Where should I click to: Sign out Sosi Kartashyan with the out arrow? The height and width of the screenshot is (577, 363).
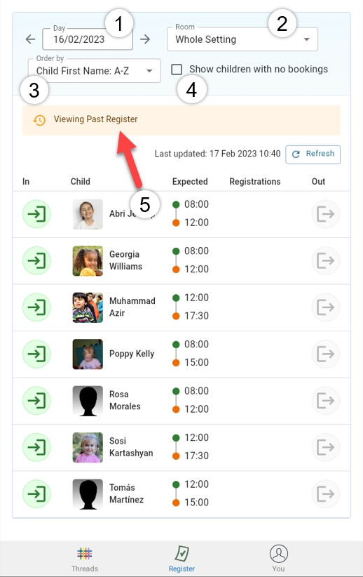[326, 447]
